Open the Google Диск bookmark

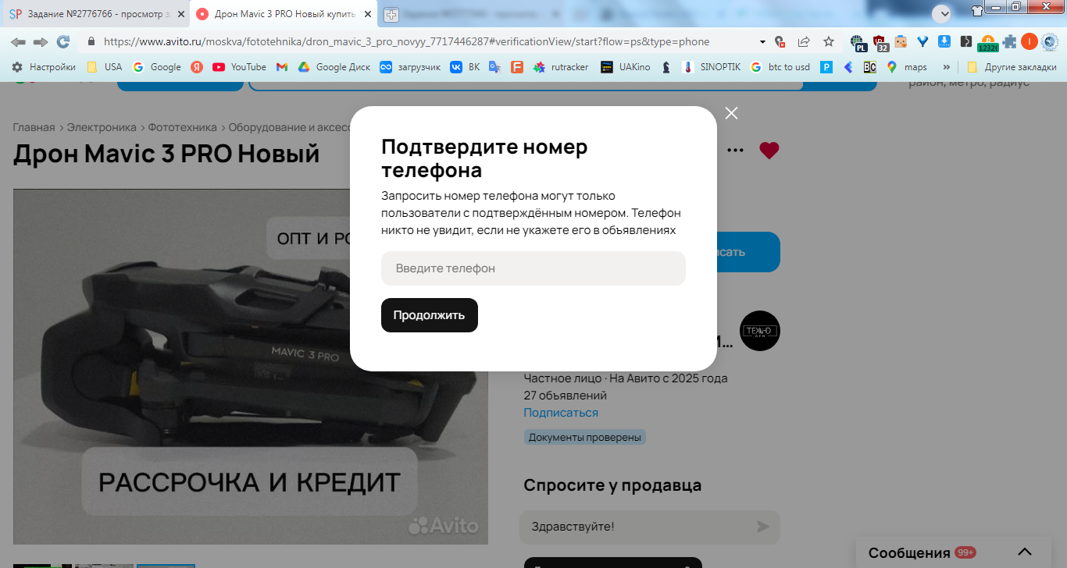(334, 67)
